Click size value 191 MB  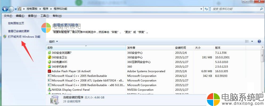tap(207, 57)
